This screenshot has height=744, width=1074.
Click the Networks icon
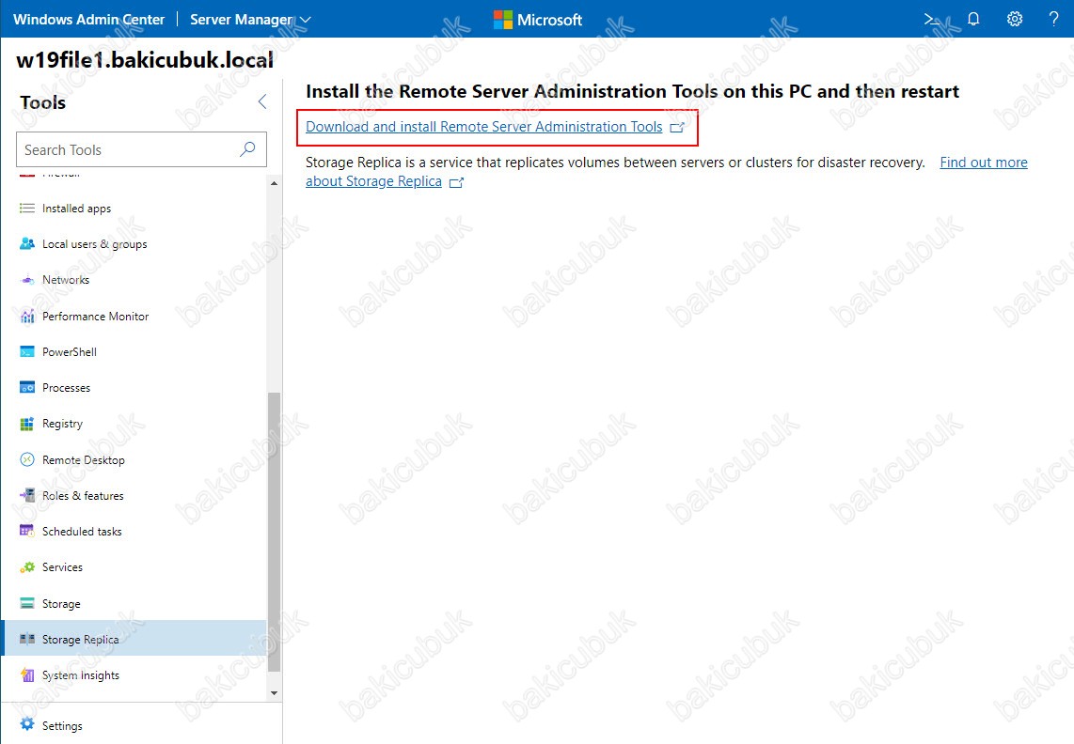[26, 280]
